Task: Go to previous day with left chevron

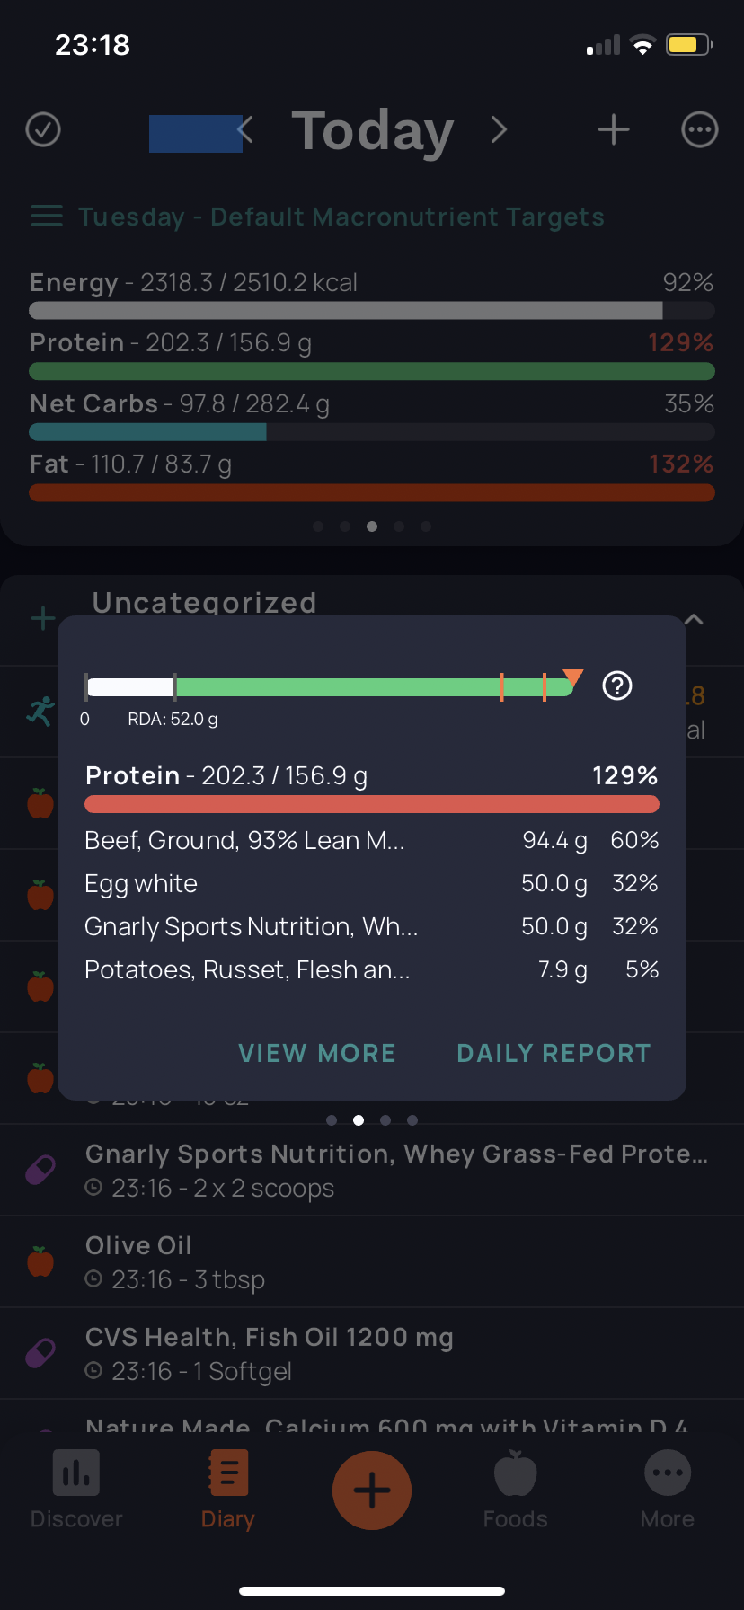Action: 245,129
